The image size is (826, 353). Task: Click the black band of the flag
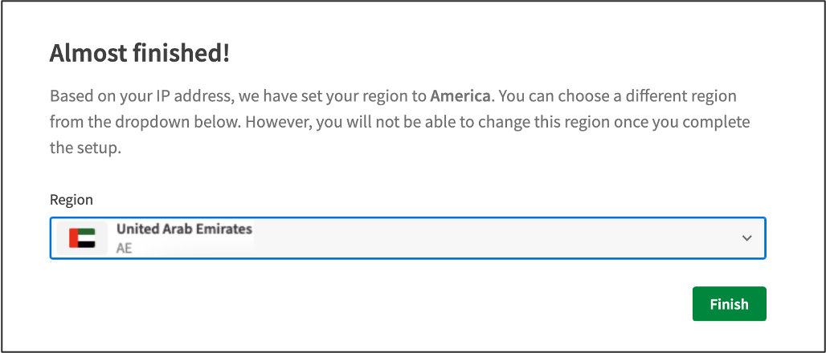coord(85,245)
